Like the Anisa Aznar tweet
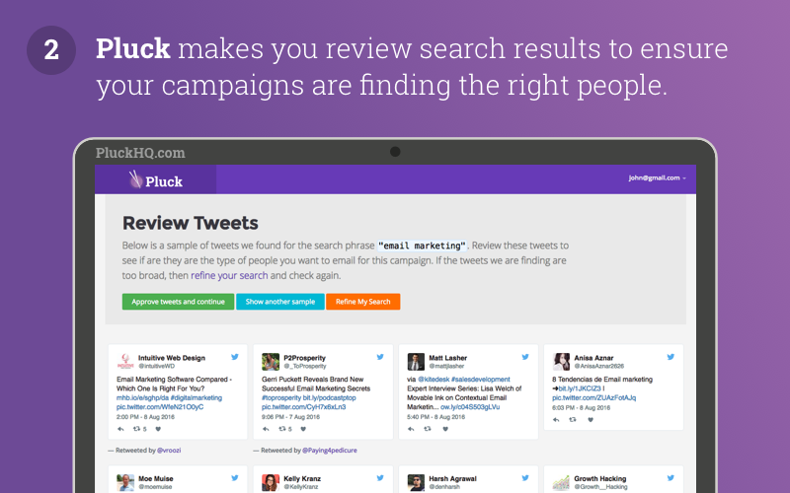Viewport: 790px width, 493px height. click(591, 420)
